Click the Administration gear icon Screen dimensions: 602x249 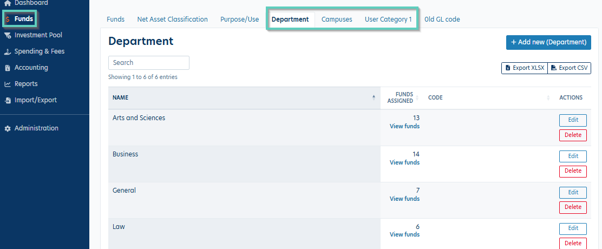8,128
